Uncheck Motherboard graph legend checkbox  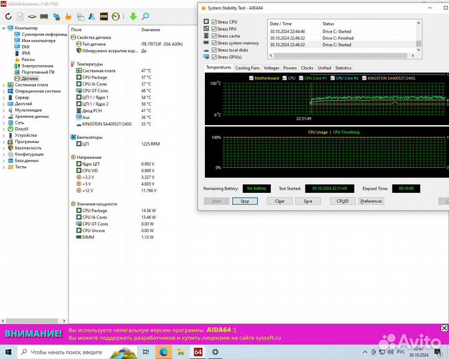click(x=251, y=78)
